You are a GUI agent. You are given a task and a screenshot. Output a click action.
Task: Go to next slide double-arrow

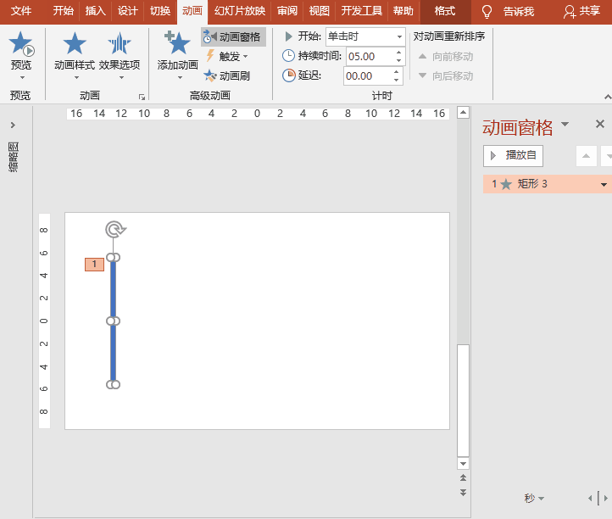point(463,493)
